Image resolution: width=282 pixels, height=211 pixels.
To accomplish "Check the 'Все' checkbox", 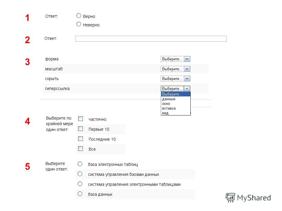I will click(x=80, y=149).
